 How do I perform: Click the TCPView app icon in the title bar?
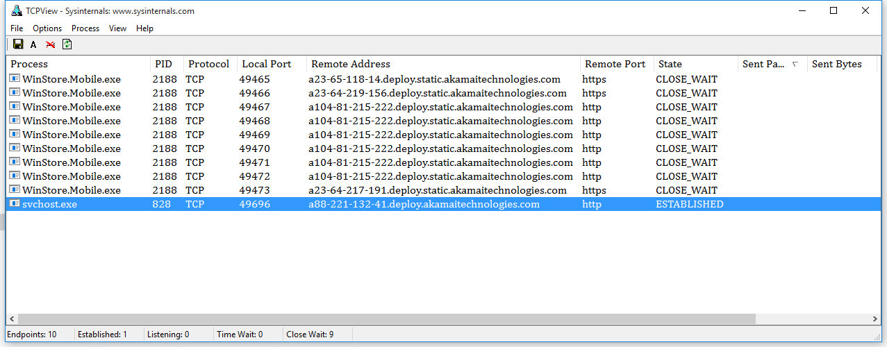click(16, 11)
